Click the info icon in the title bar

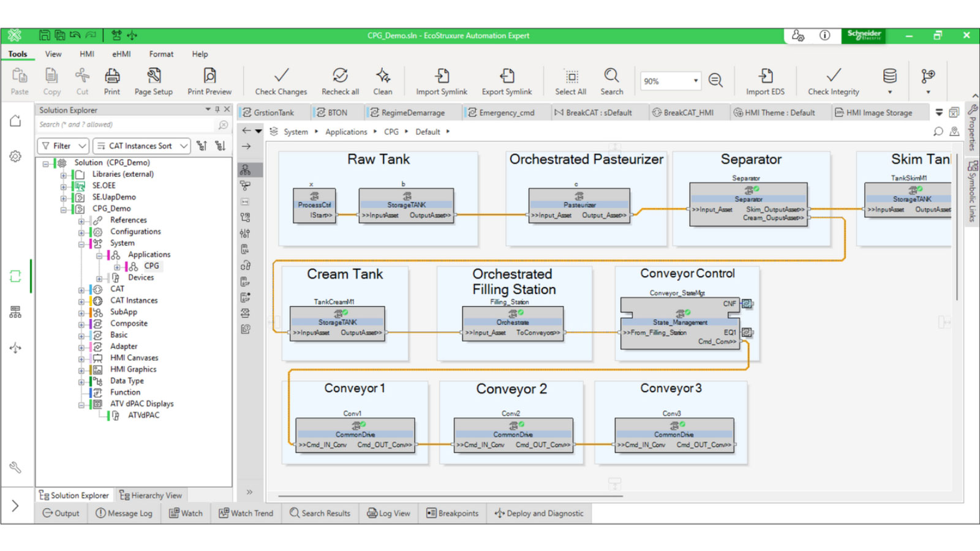tap(825, 36)
